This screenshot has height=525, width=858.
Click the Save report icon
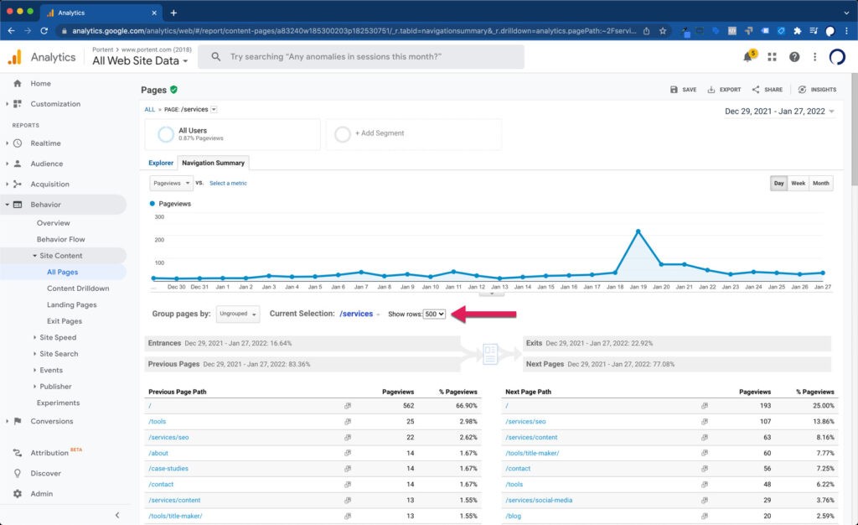[675, 90]
